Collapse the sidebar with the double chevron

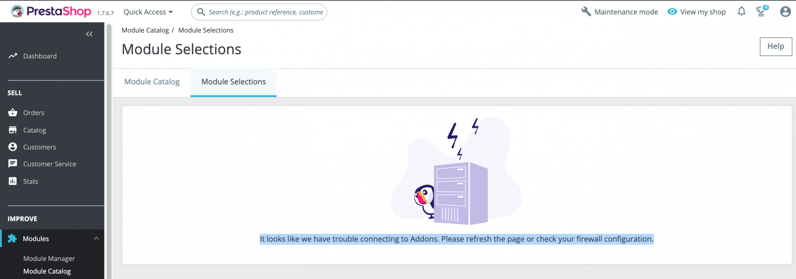click(x=89, y=34)
